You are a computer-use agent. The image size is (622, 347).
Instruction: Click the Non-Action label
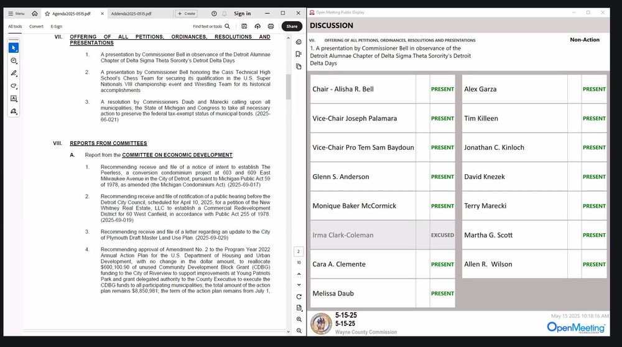click(x=585, y=40)
